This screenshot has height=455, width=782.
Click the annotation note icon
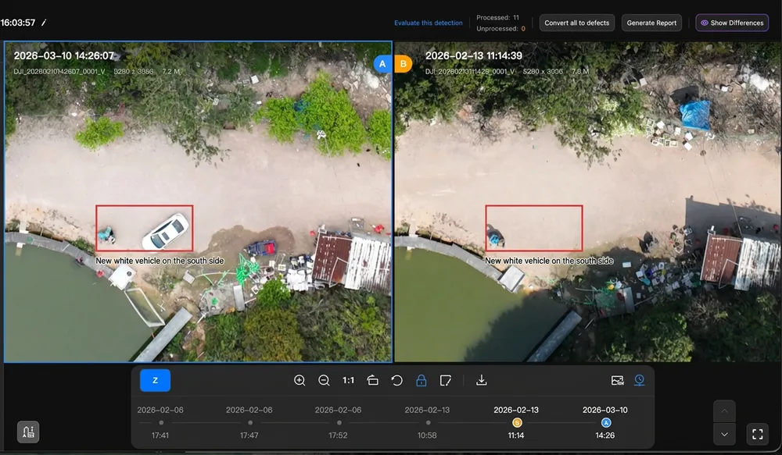tap(446, 380)
